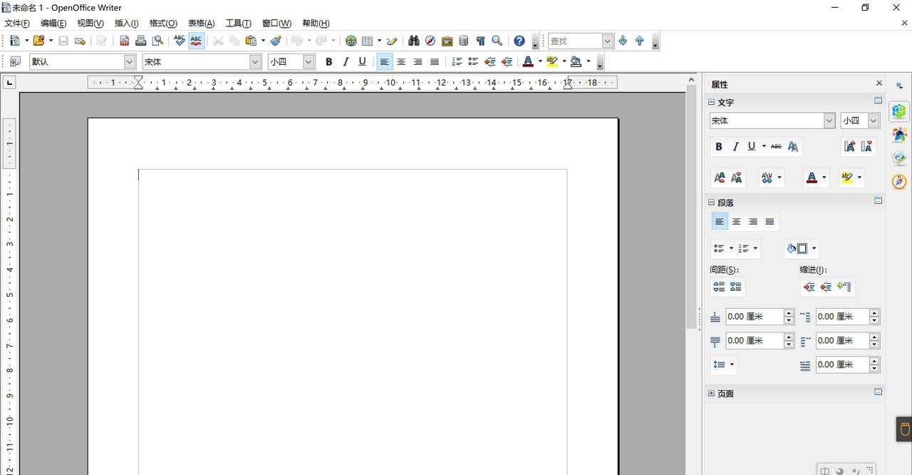The height and width of the screenshot is (475, 912).
Task: Toggle AutoSpellcheck in the standard toolbar
Action: 196,41
